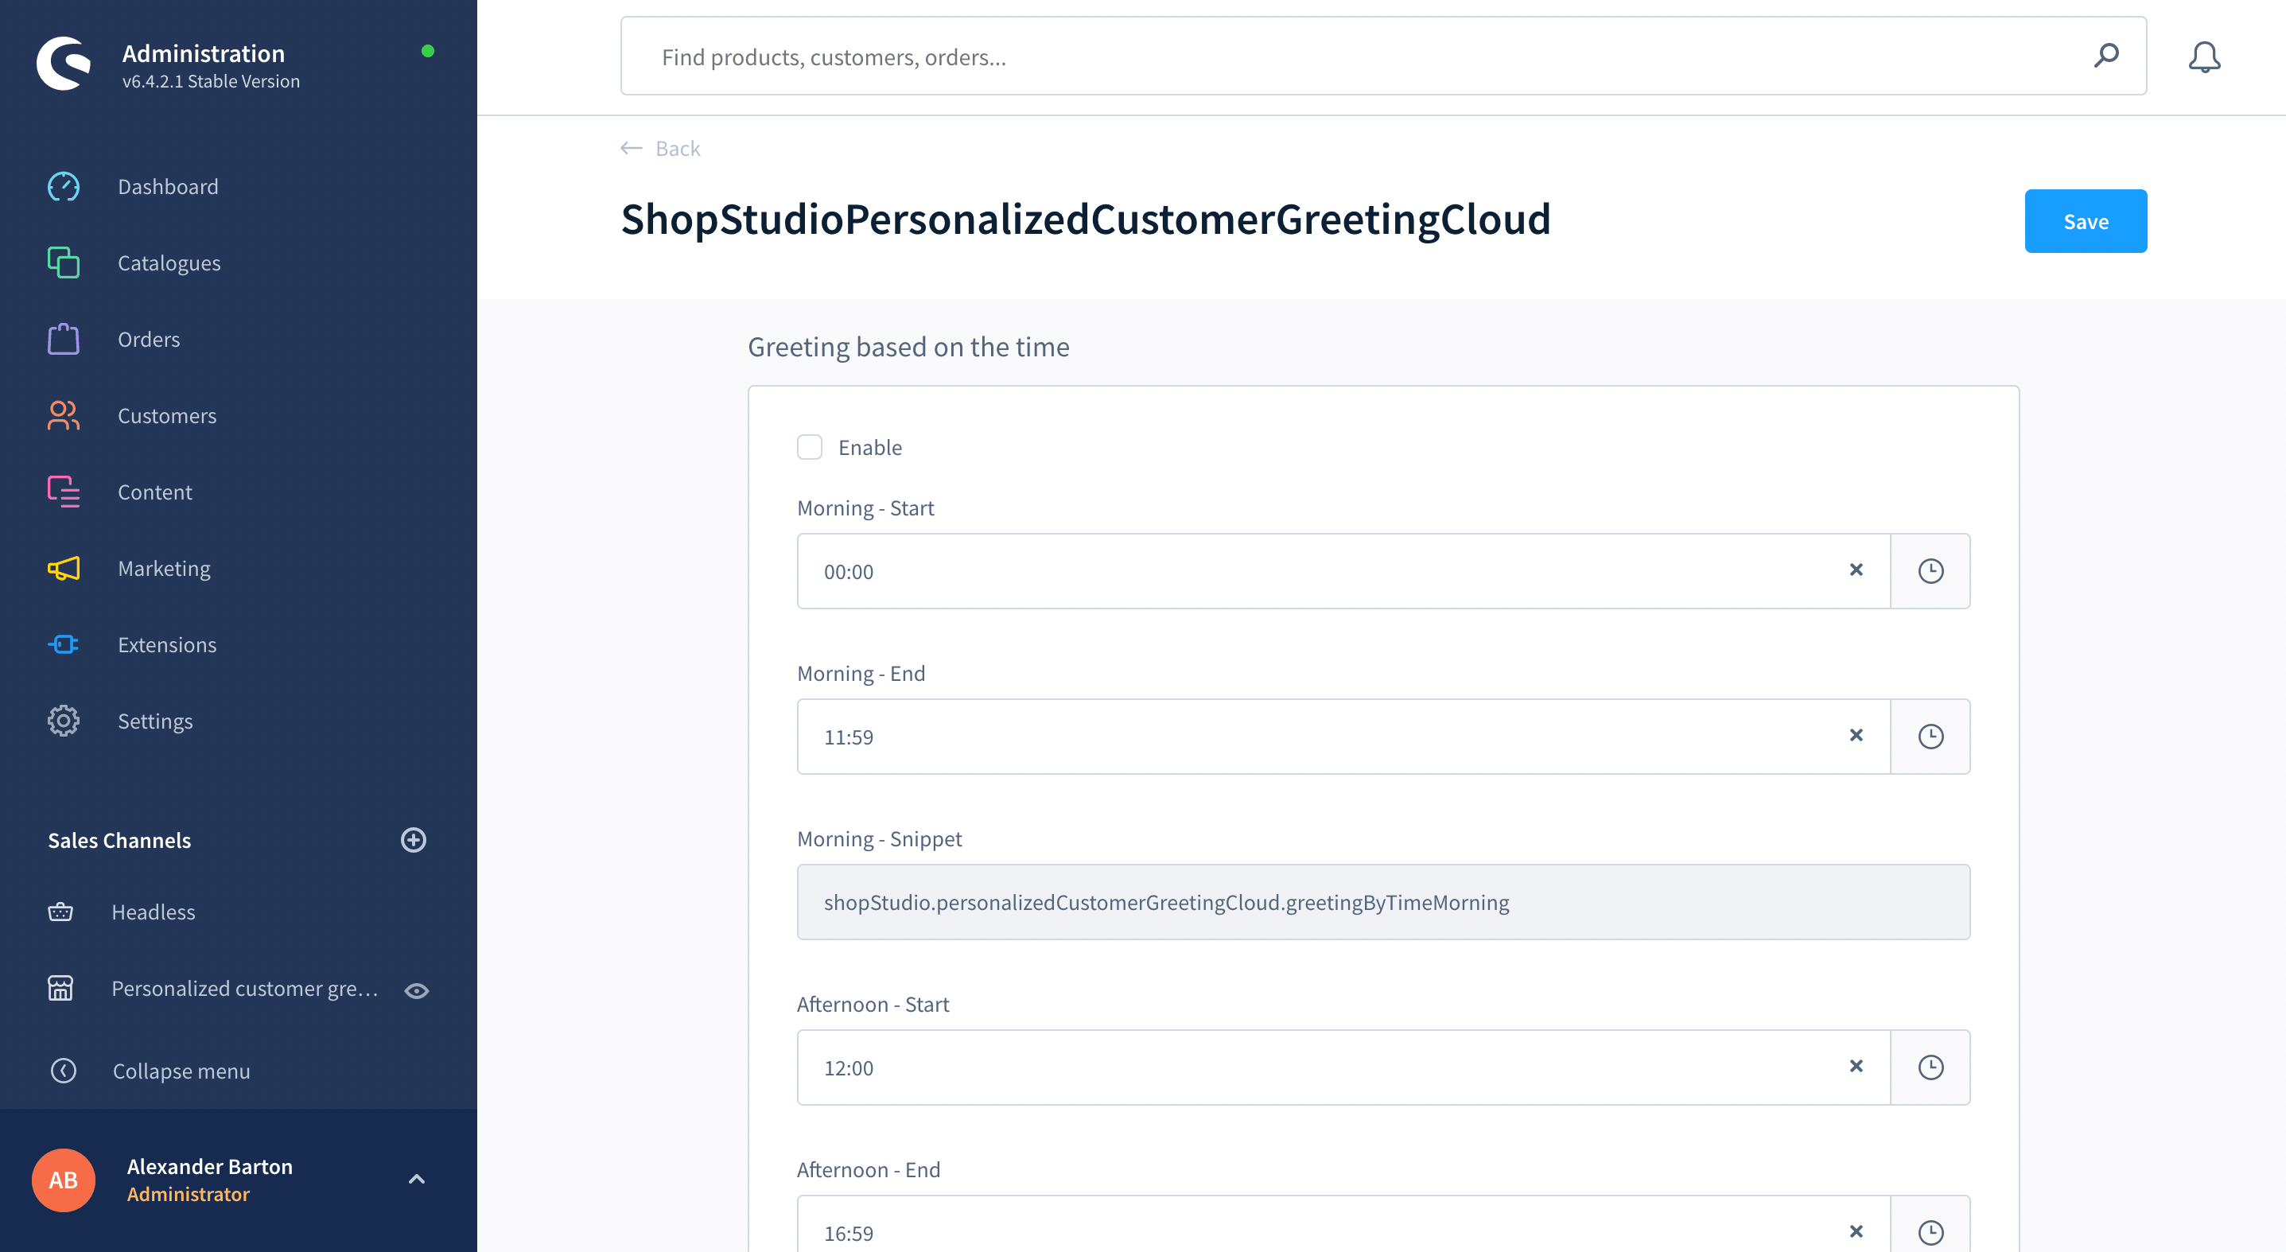The image size is (2286, 1252).
Task: Click the Marketing icon in sidebar
Action: (x=63, y=567)
